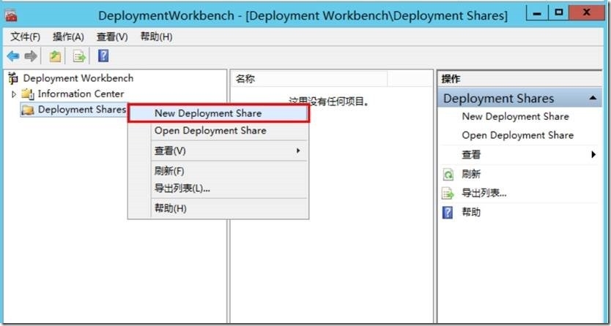The image size is (611, 326).
Task: Select Information Center tree item
Action: [x=81, y=94]
